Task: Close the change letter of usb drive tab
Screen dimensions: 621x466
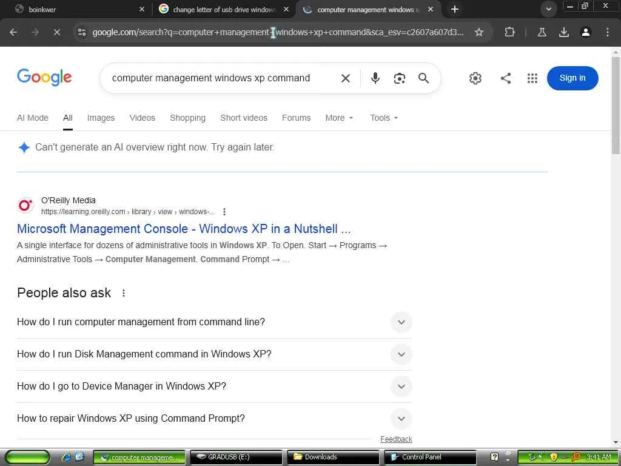Action: coord(286,9)
